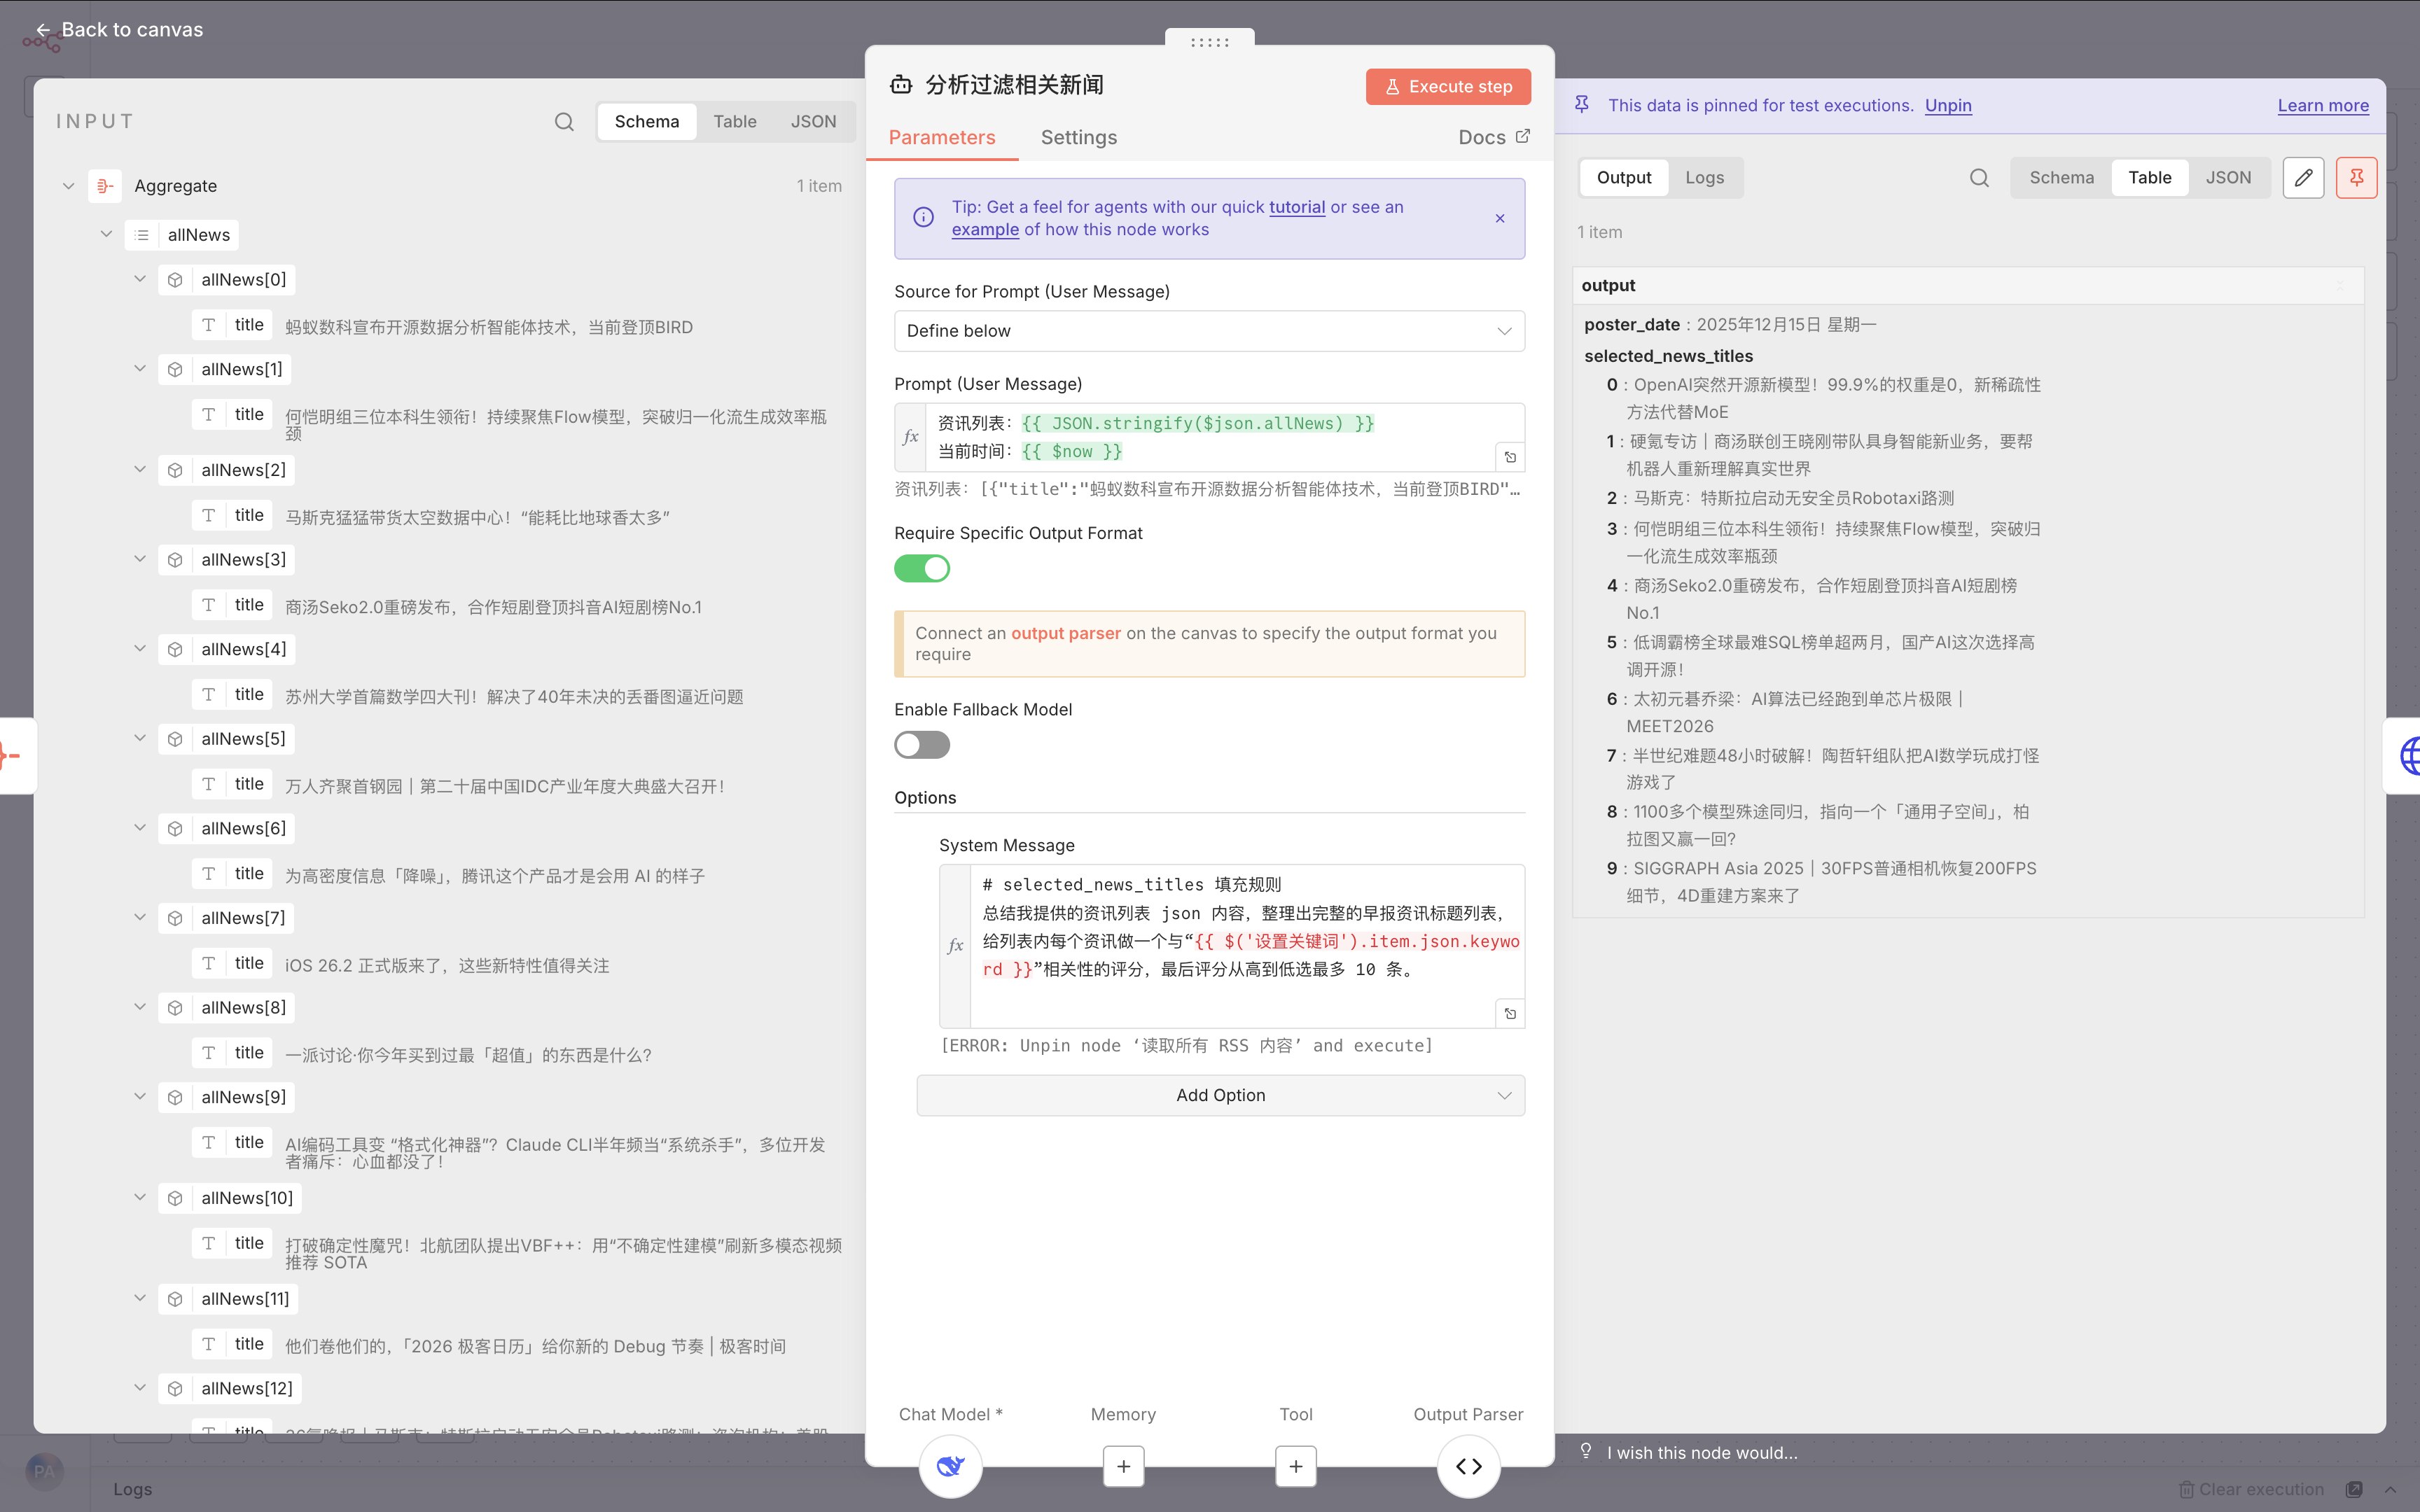Image resolution: width=2420 pixels, height=1512 pixels.
Task: Open the Add Option dropdown
Action: coord(1220,1095)
